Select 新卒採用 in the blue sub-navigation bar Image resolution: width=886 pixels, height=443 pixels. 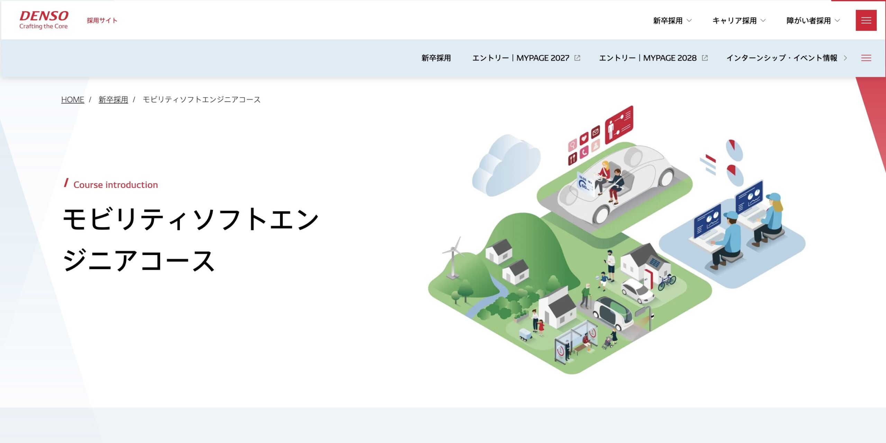click(436, 58)
